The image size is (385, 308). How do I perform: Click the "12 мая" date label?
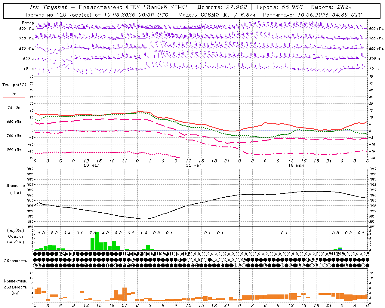[296, 165]
